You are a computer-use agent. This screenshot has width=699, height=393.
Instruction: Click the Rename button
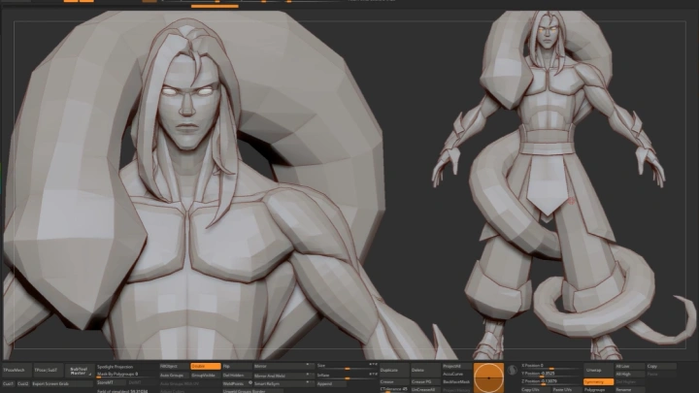(x=629, y=390)
